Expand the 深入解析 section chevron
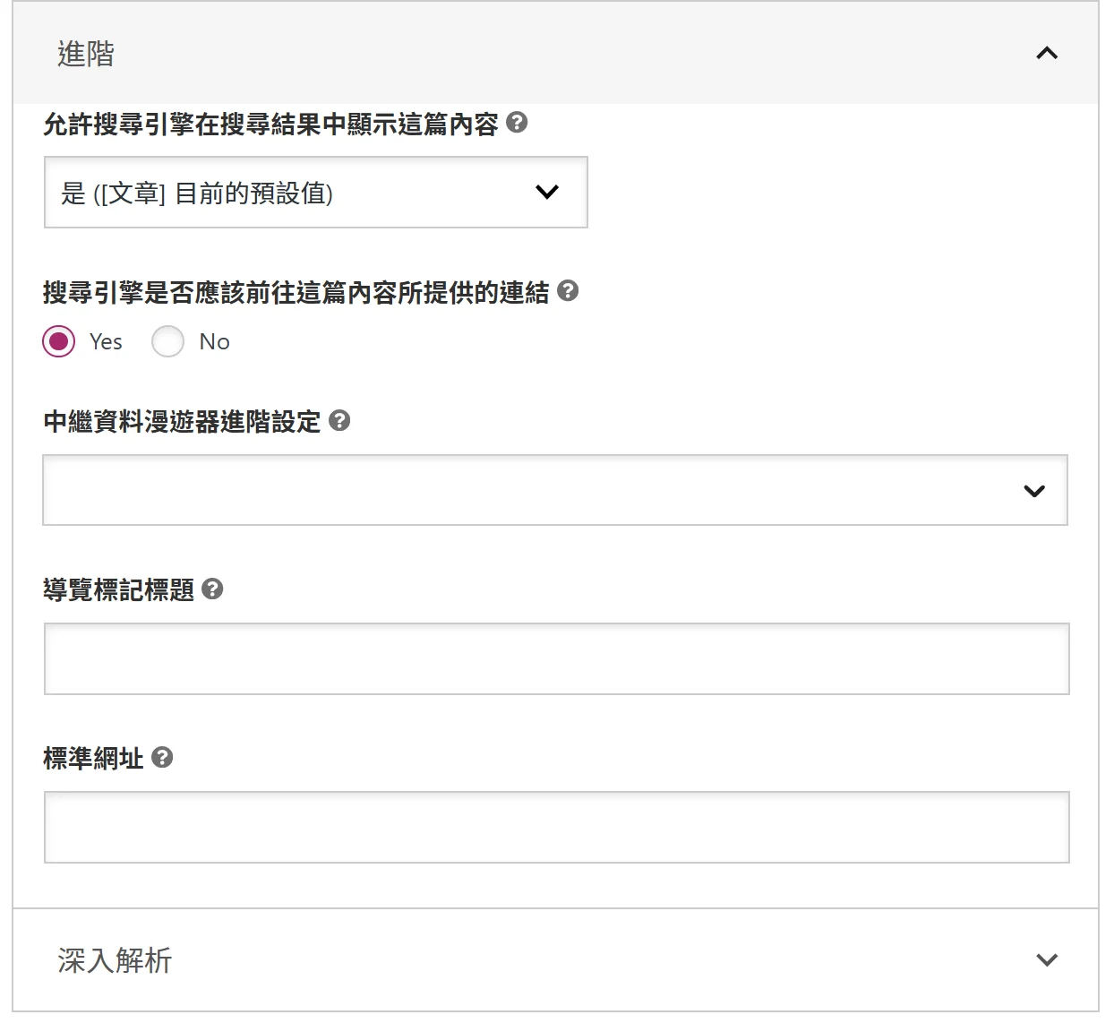The image size is (1114, 1023). click(x=1047, y=960)
